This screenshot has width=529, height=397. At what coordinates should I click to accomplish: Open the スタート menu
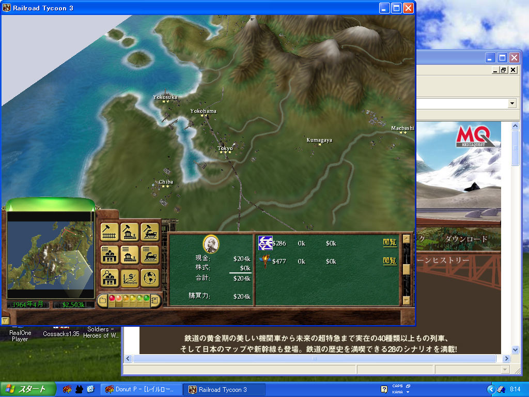point(28,389)
